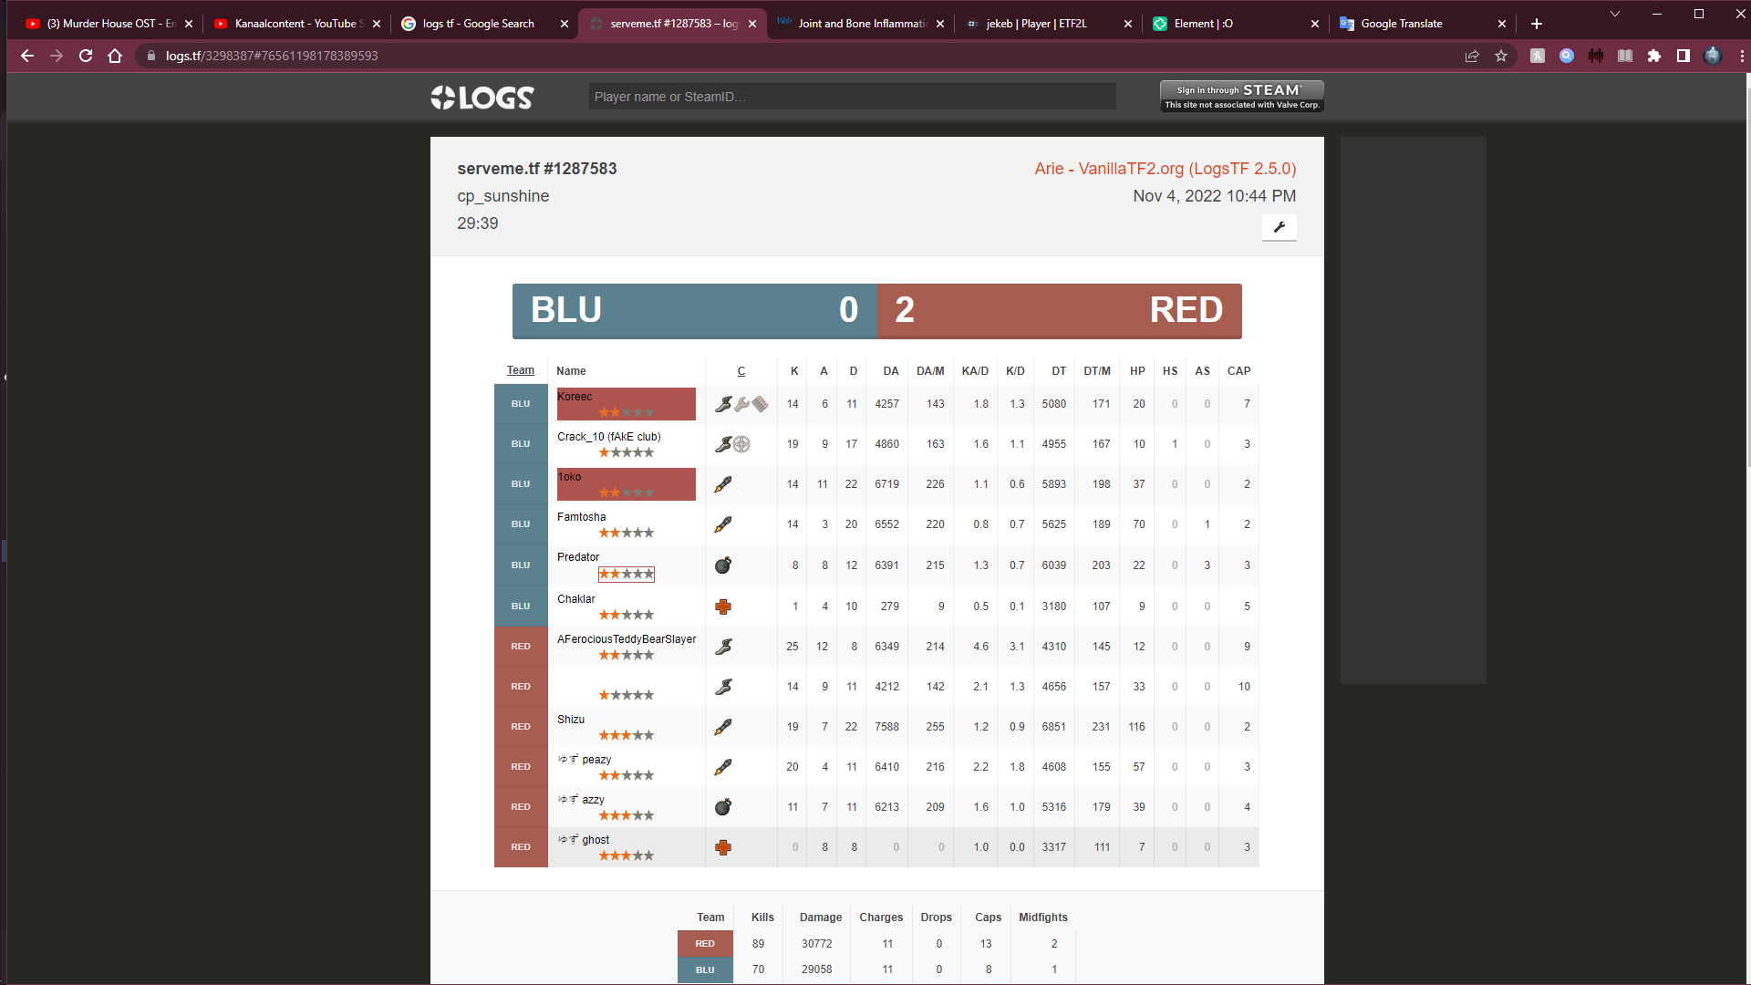
Task: Click AFerociousTeddyBearSlayer's scout class icon
Action: point(723,647)
